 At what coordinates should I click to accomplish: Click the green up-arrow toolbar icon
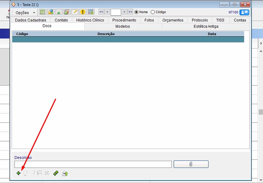pos(59,12)
